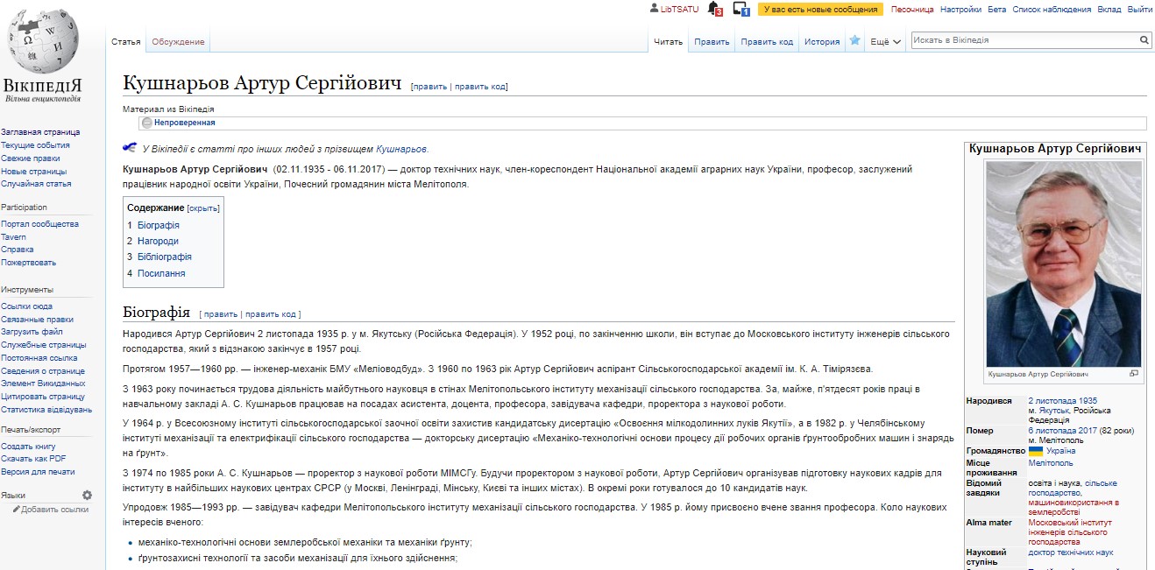Open Портал сообщества in sidebar

pos(40,224)
